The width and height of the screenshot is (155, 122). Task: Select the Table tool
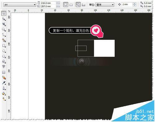[x=4, y=72]
